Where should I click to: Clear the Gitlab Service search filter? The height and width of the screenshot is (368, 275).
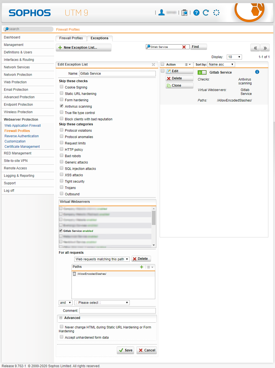pos(184,47)
